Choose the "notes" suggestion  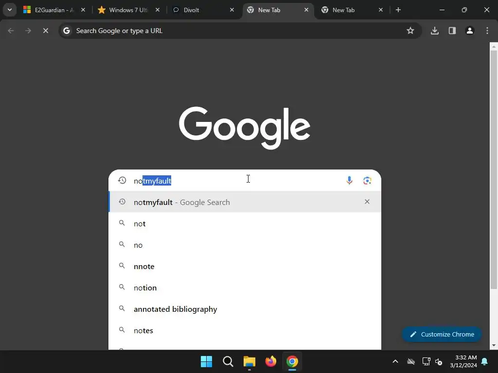pos(245,330)
